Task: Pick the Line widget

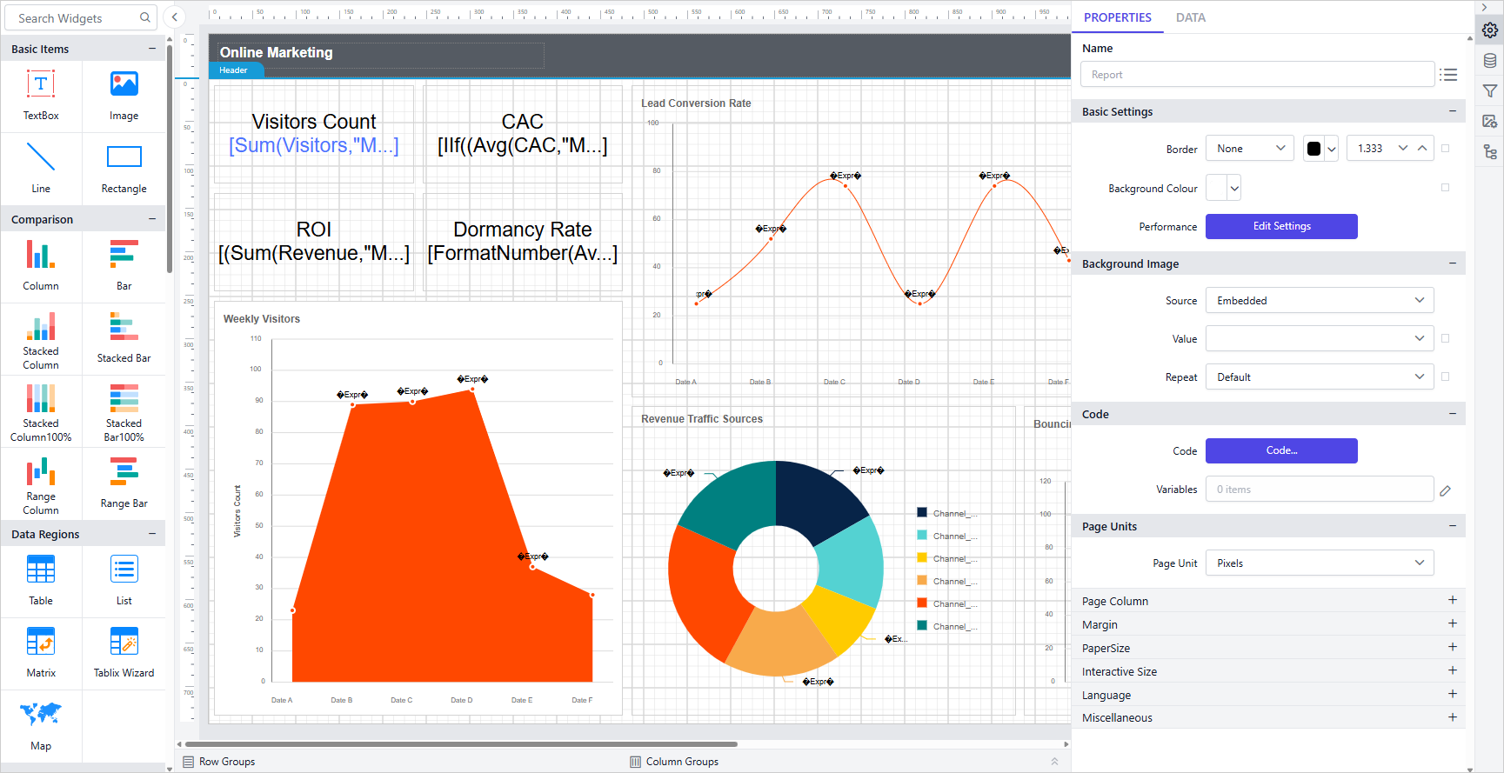Action: click(41, 169)
